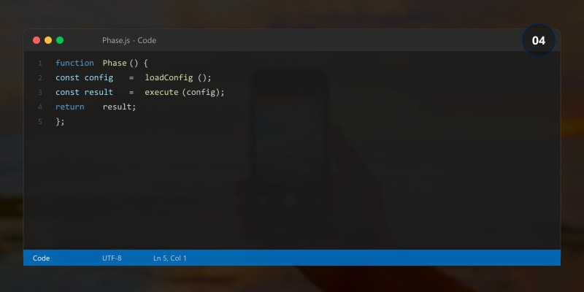Click the red close window button

tap(36, 40)
